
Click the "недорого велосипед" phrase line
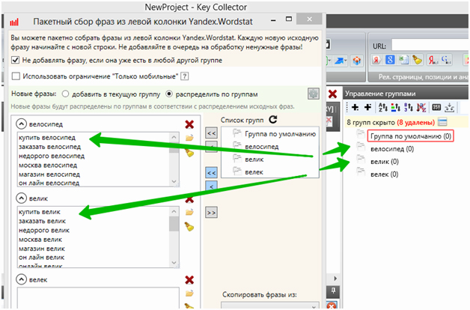(x=52, y=156)
